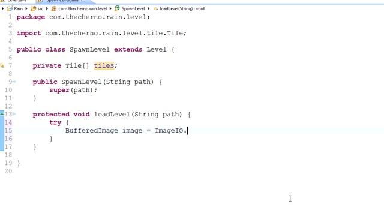Click the 'super' keyword on line 10

coord(59,90)
